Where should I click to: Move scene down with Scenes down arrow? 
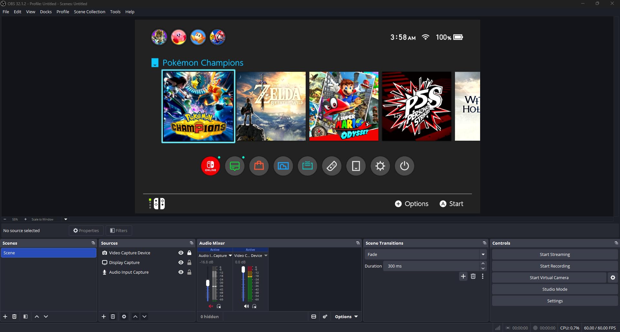tap(46, 317)
